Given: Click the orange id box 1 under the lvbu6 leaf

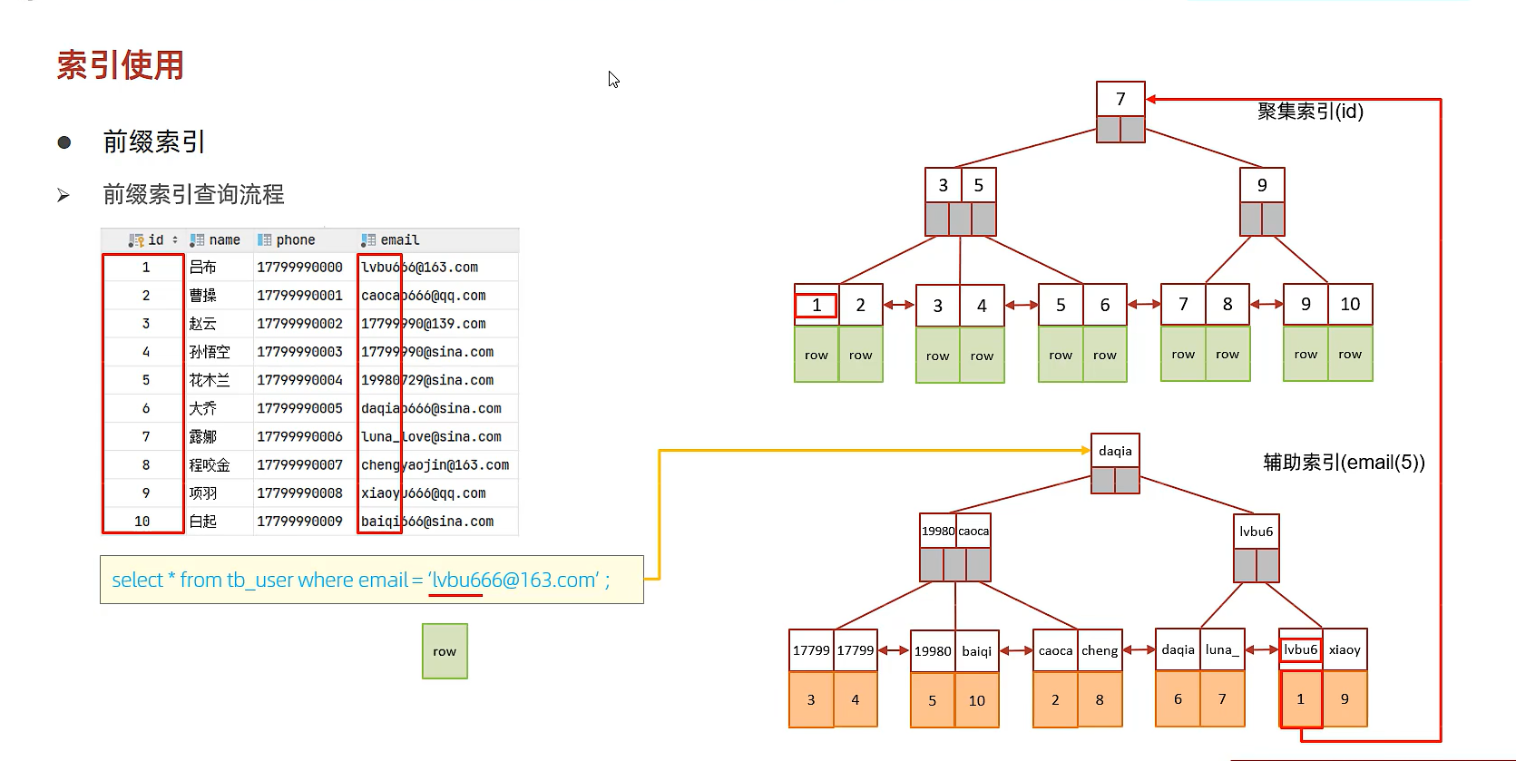Looking at the screenshot, I should click(x=1300, y=698).
